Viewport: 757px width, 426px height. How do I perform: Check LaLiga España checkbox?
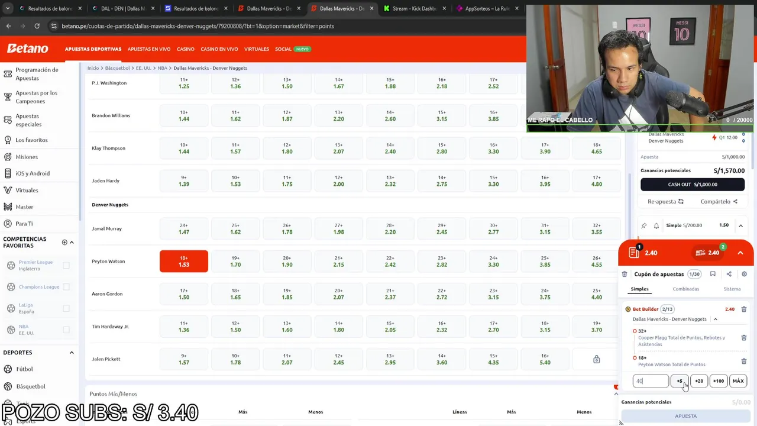66,308
